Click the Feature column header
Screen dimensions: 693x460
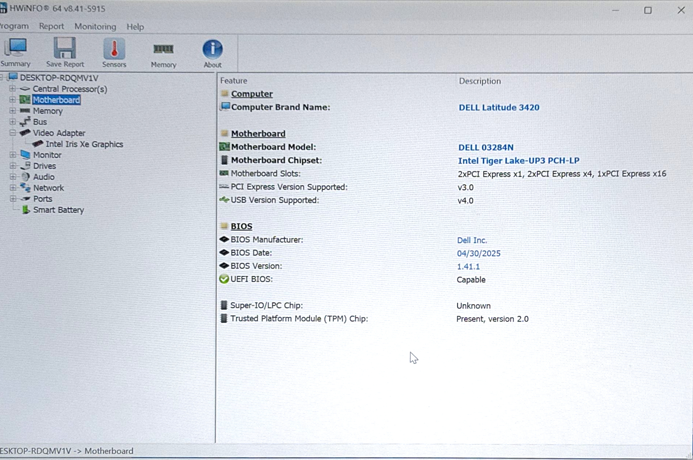234,81
